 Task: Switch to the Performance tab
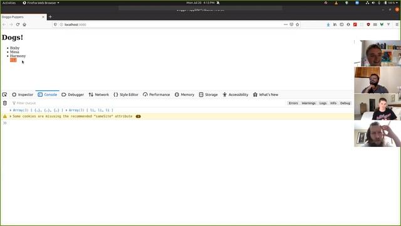point(156,95)
